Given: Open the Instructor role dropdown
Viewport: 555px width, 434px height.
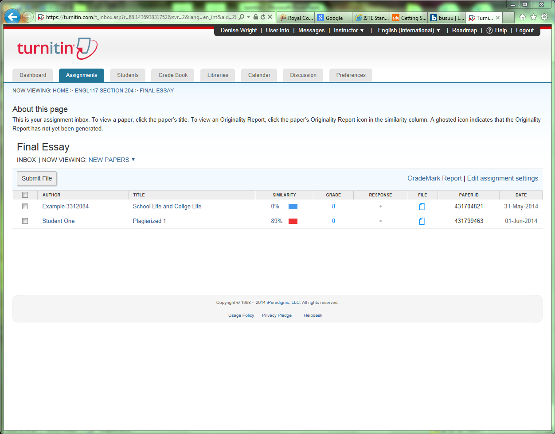Looking at the screenshot, I should coord(349,31).
